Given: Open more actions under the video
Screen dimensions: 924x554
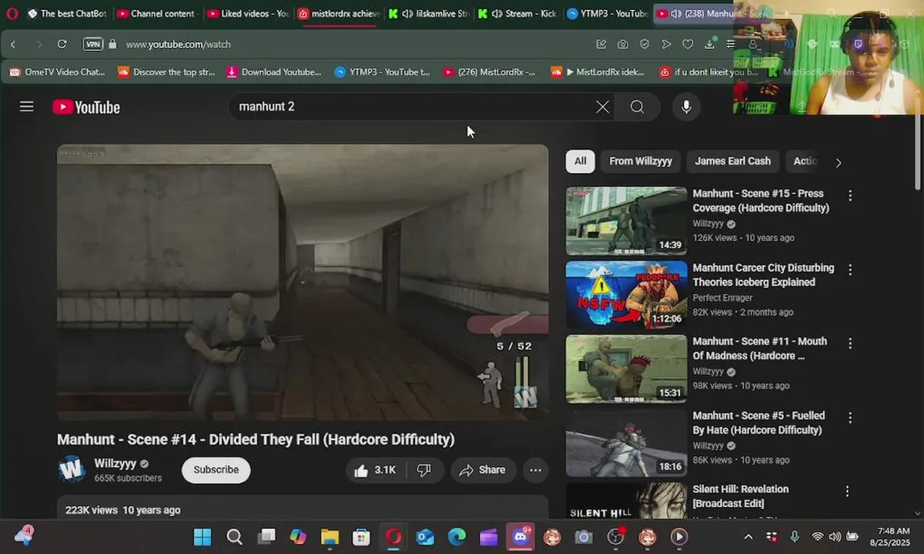Looking at the screenshot, I should [536, 470].
